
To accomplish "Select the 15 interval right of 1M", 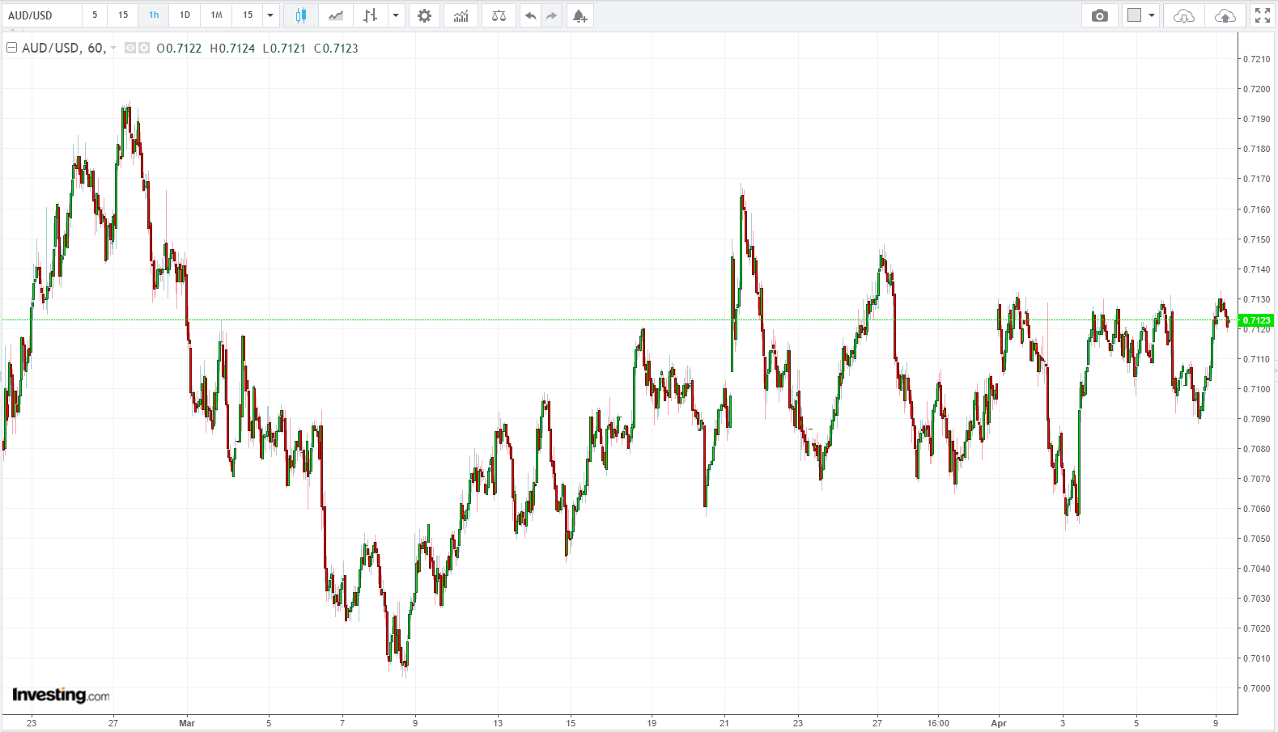I will point(248,15).
